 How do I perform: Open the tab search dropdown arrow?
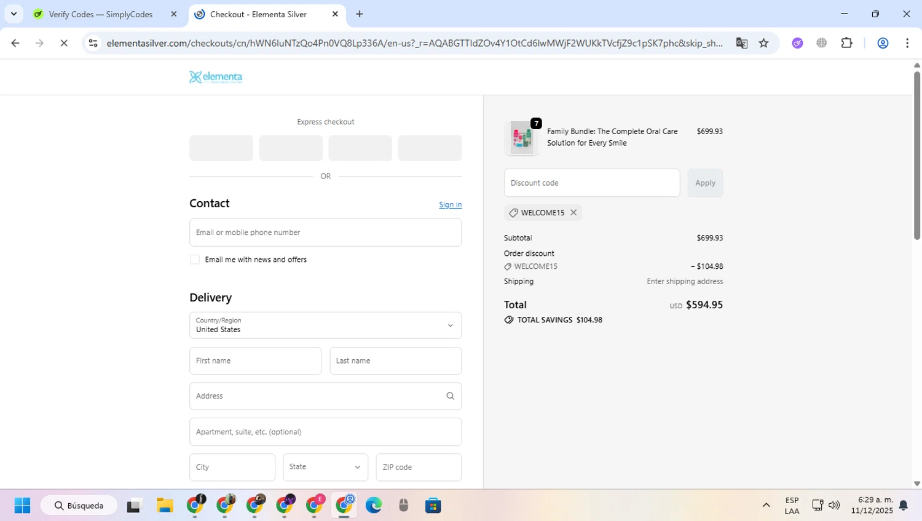click(14, 14)
